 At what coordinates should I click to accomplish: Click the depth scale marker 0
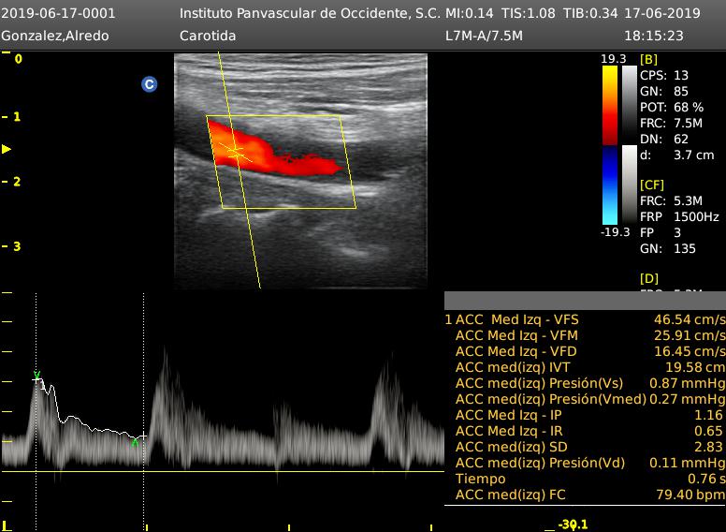coord(18,59)
